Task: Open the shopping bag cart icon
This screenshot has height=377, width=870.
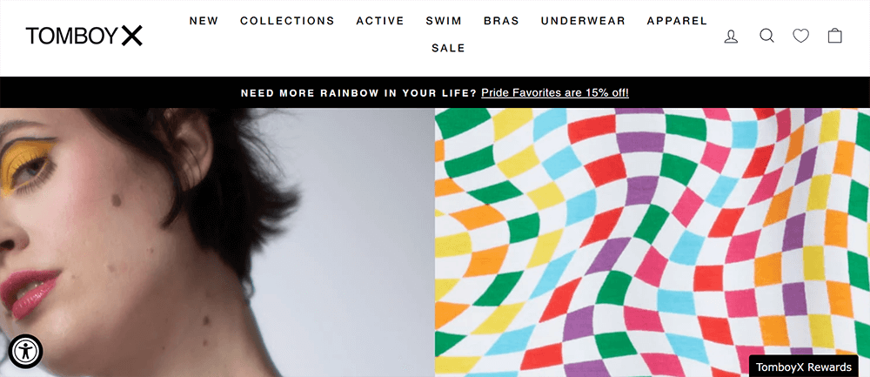Action: point(834,36)
